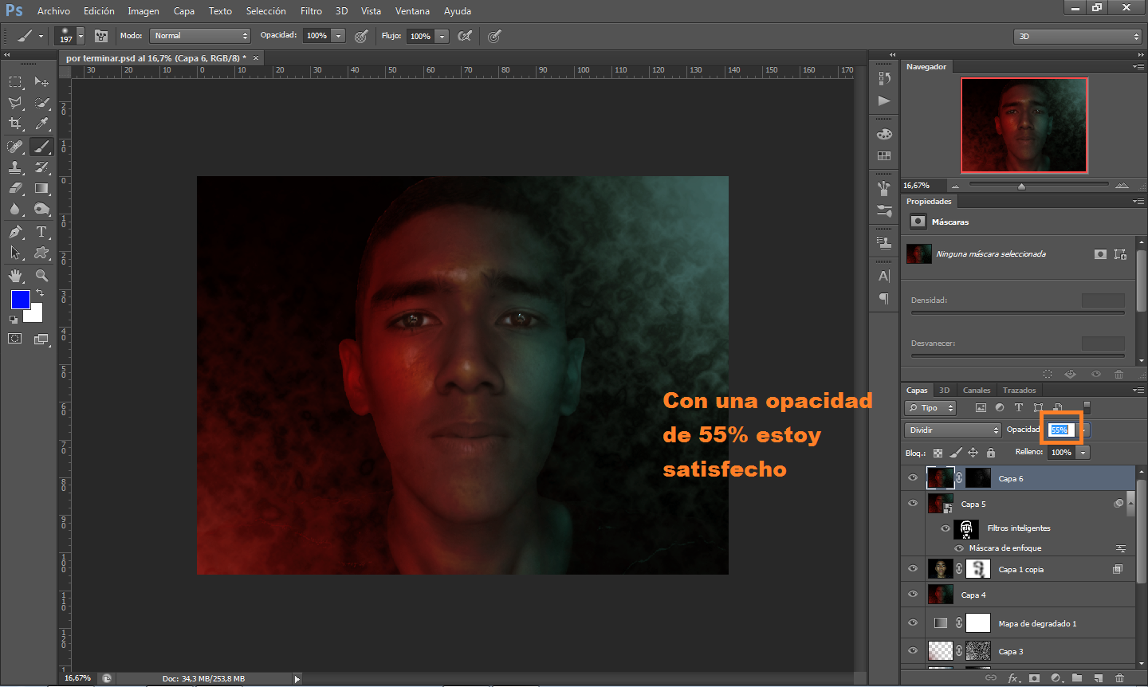Open Relleno fill dropdown arrow
The image size is (1148, 687).
[1083, 453]
